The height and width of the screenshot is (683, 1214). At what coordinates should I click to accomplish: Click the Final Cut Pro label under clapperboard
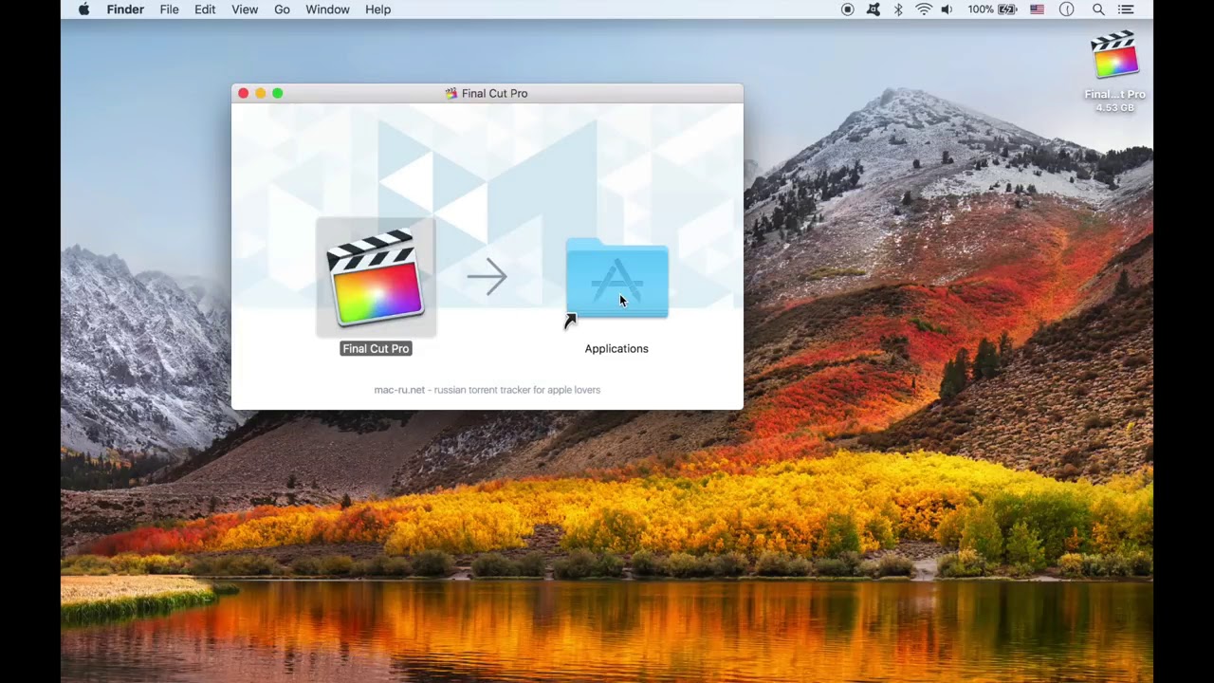pyautogui.click(x=376, y=349)
